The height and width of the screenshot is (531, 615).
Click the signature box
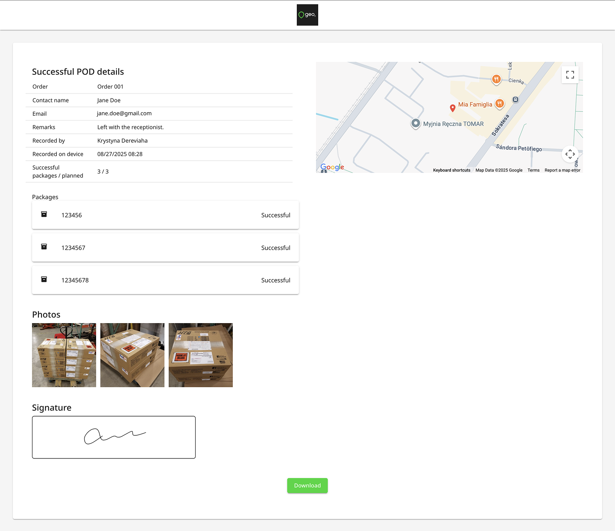tap(114, 438)
